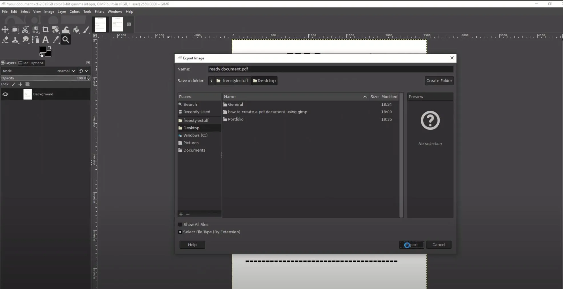Viewport: 563px width, 289px height.
Task: Select the Text tool
Action: [46, 40]
